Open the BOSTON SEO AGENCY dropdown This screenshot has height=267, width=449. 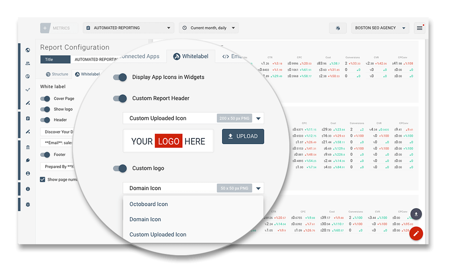380,28
